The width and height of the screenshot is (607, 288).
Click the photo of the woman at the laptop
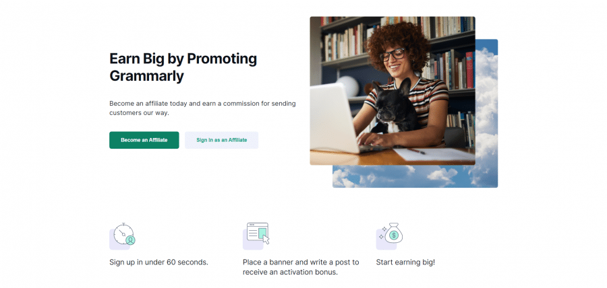392,91
